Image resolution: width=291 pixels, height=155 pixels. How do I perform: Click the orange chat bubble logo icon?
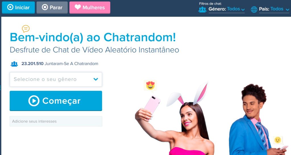pos(26,29)
